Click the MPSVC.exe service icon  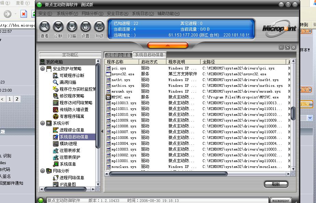tap(108, 97)
